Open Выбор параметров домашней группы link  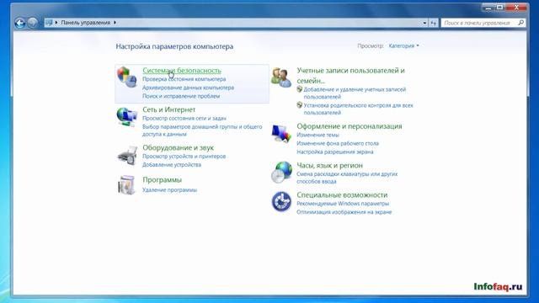click(202, 130)
